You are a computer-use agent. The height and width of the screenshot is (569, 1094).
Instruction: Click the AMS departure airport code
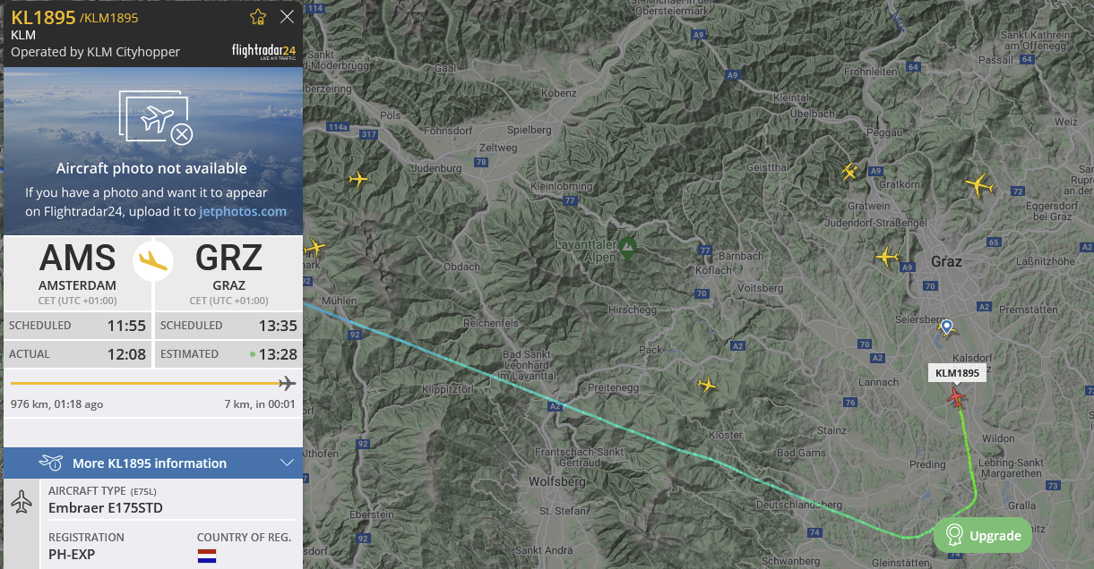pyautogui.click(x=78, y=258)
